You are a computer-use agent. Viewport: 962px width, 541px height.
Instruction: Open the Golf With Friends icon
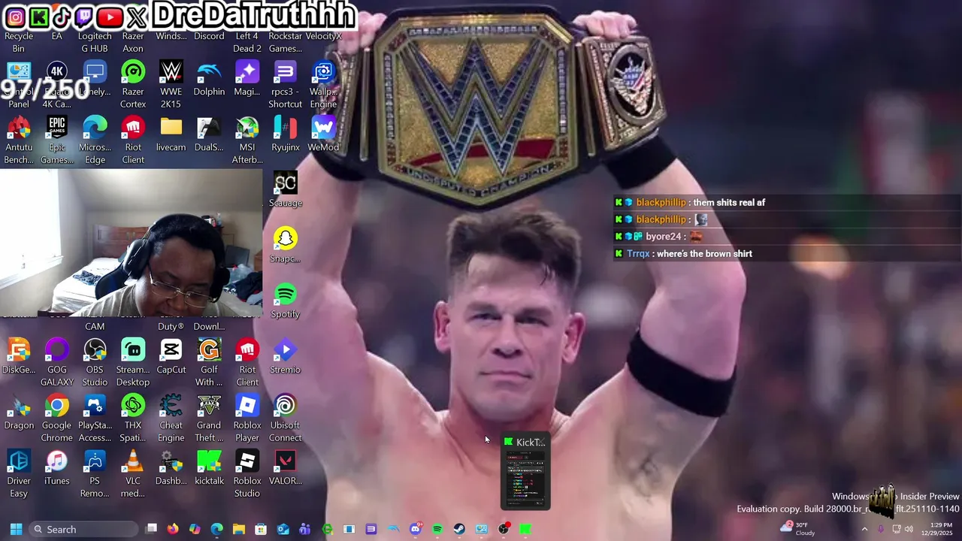[209, 362]
